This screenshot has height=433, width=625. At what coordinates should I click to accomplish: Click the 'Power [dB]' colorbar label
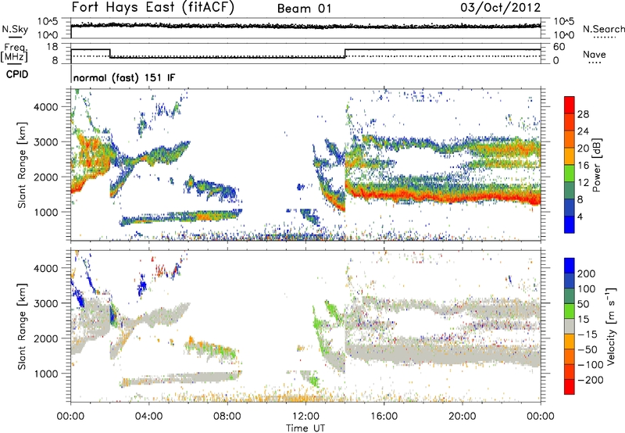(596, 165)
